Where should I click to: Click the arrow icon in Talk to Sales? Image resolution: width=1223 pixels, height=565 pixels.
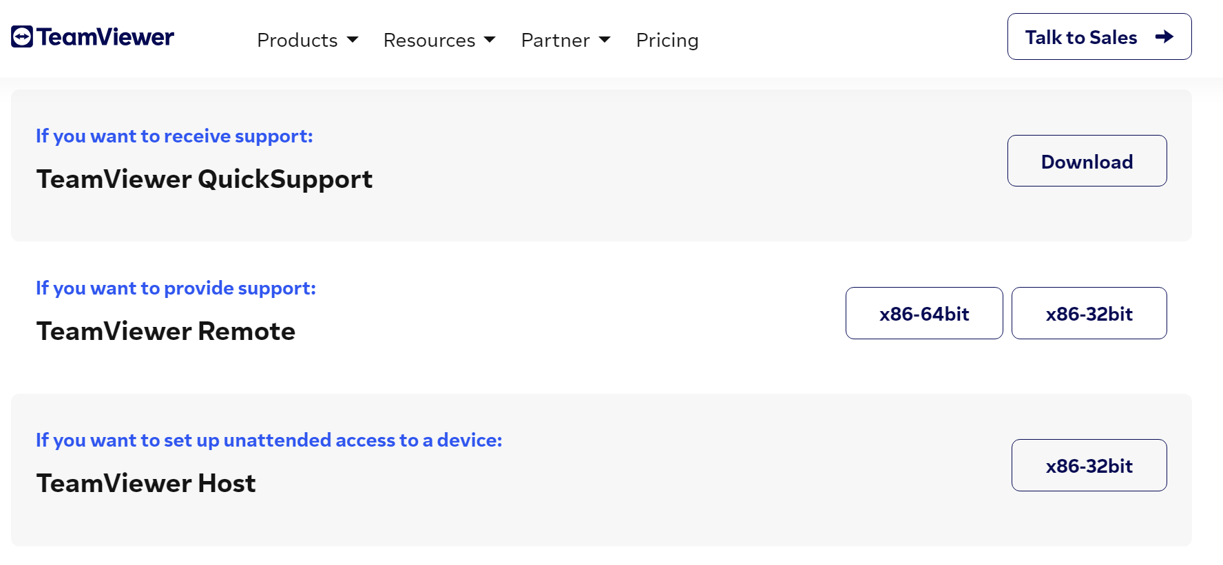(x=1164, y=36)
